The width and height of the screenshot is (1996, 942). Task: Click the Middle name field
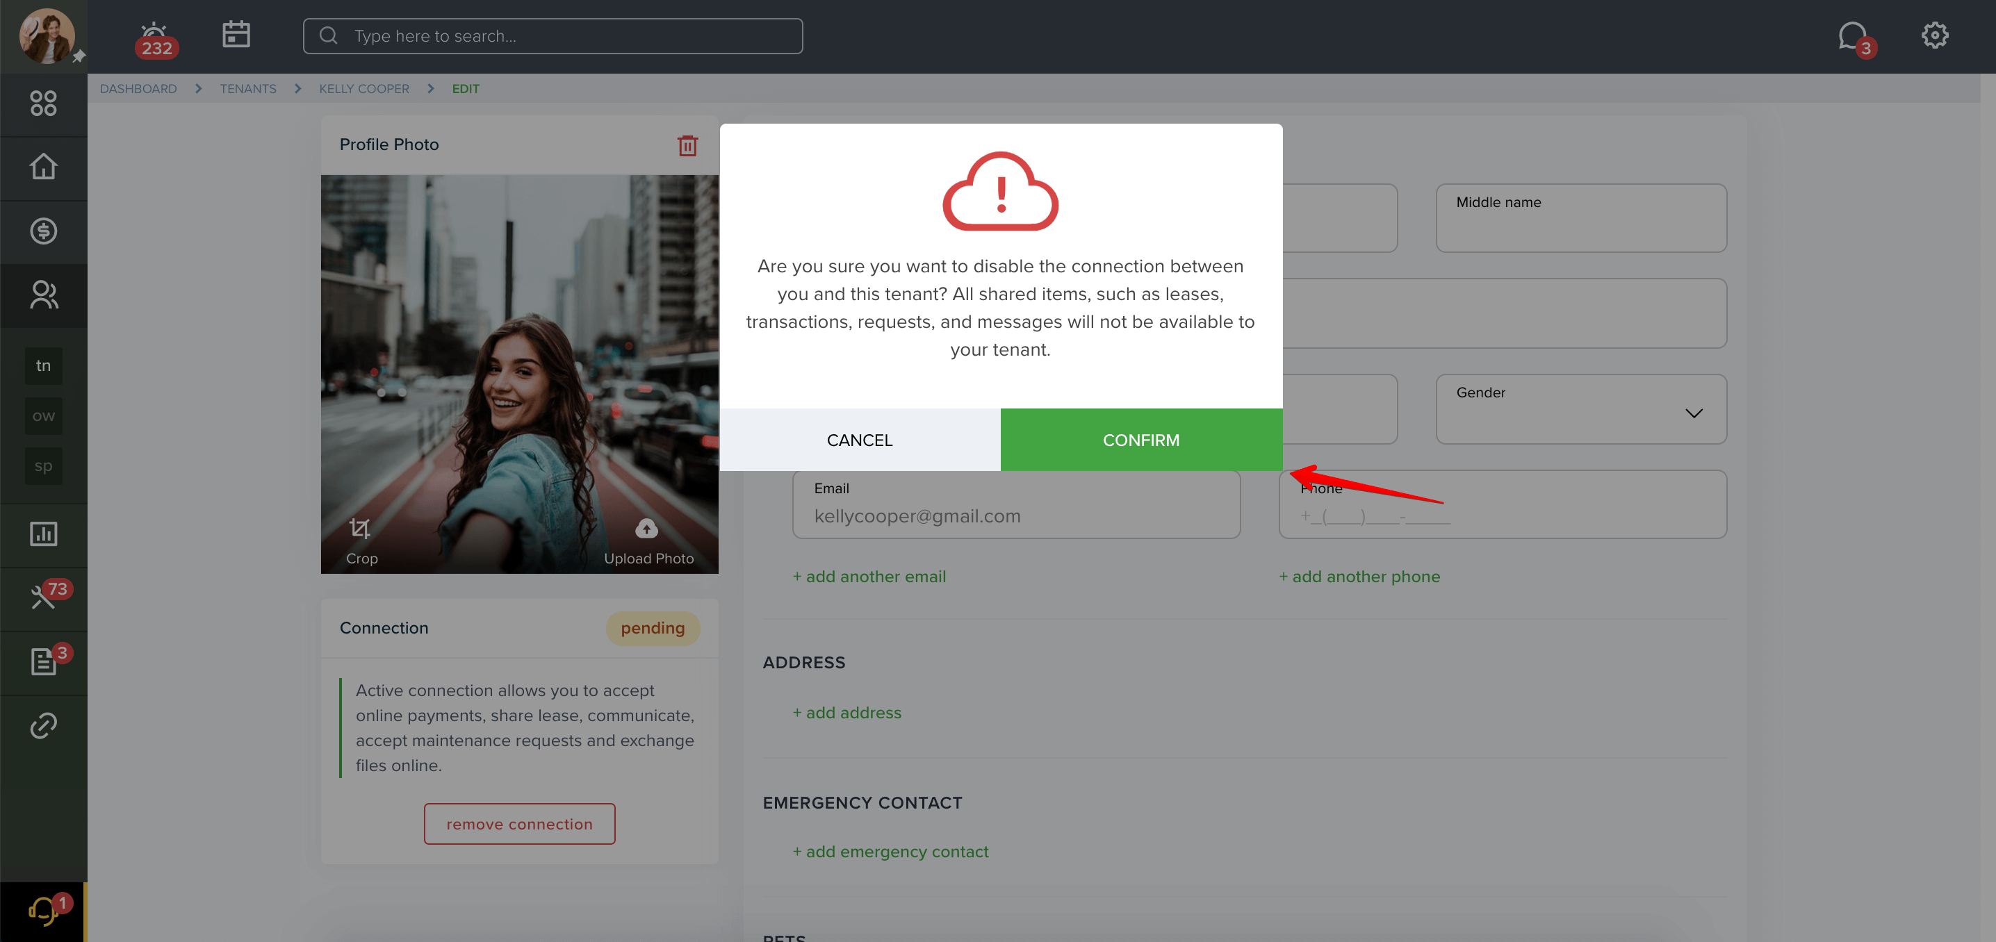point(1580,217)
